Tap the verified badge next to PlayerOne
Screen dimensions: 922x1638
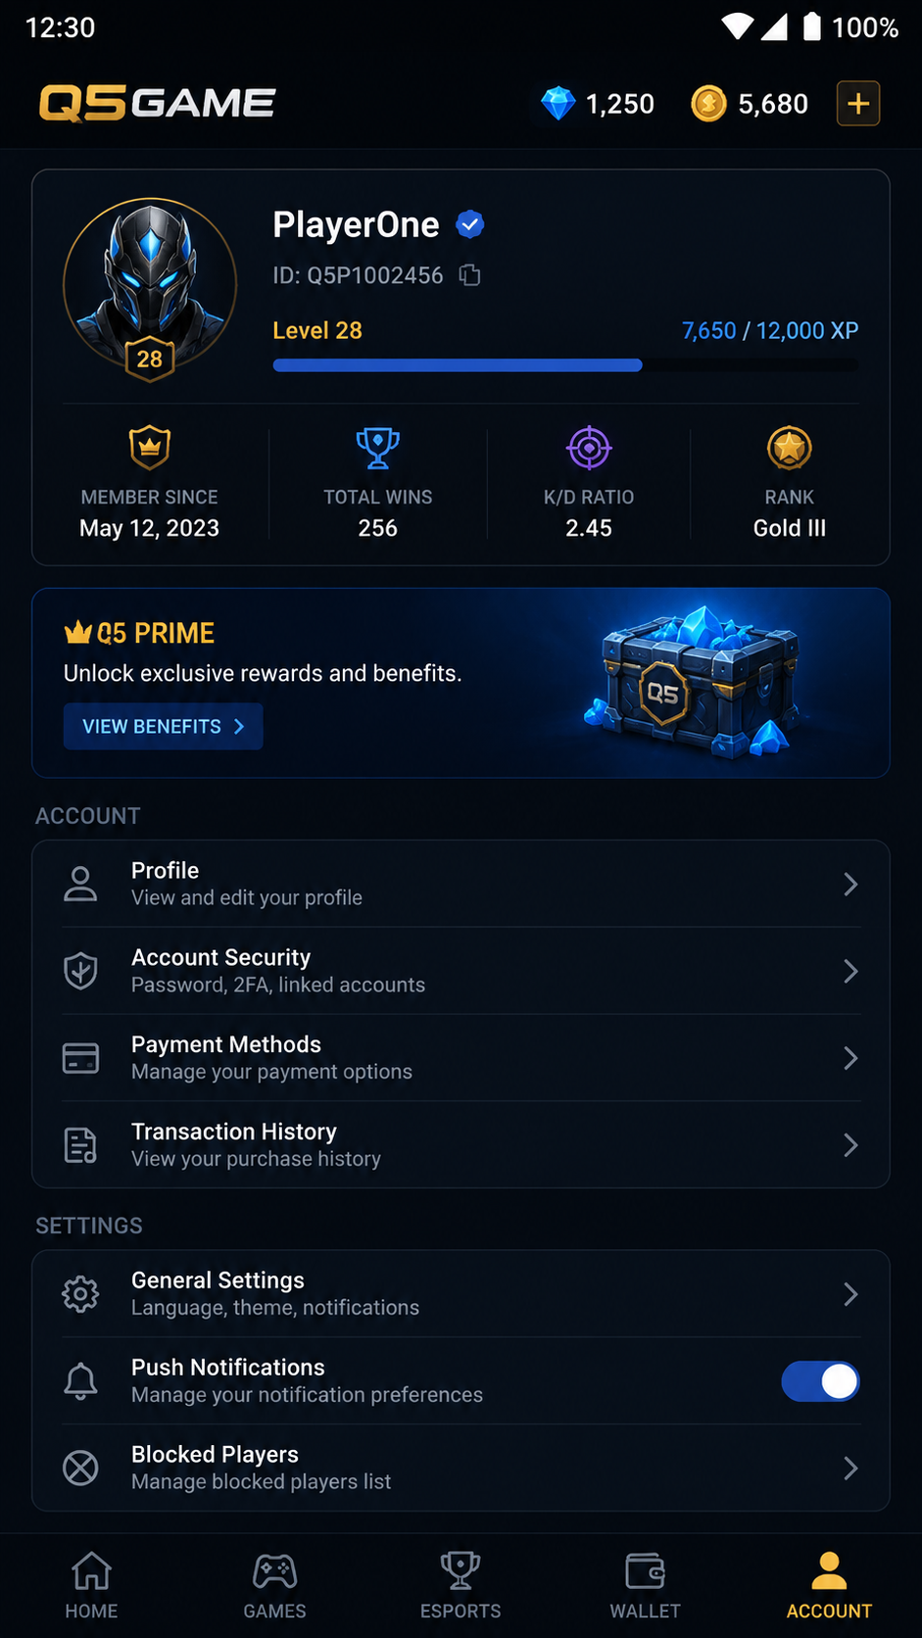point(470,225)
